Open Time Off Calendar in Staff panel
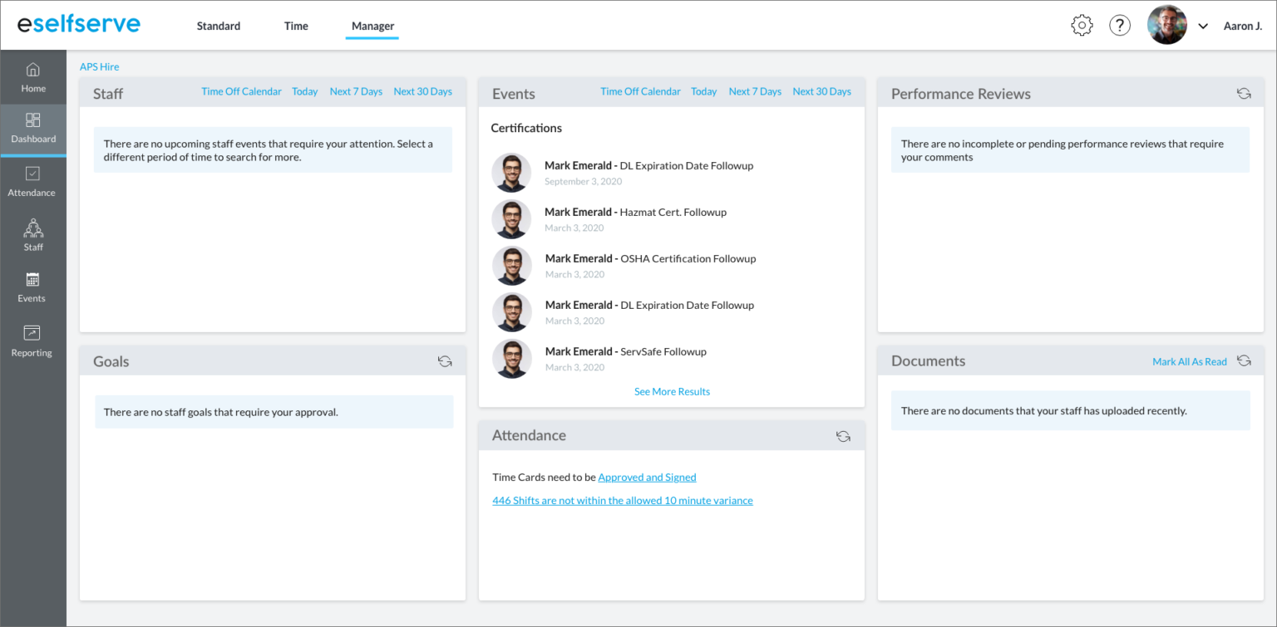1277x627 pixels. coord(241,91)
